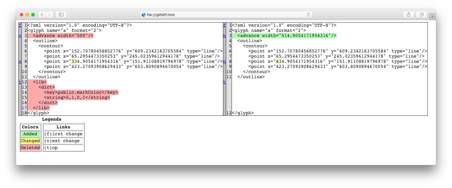
Task: Click the 'Colors' legend header
Action: pos(30,127)
